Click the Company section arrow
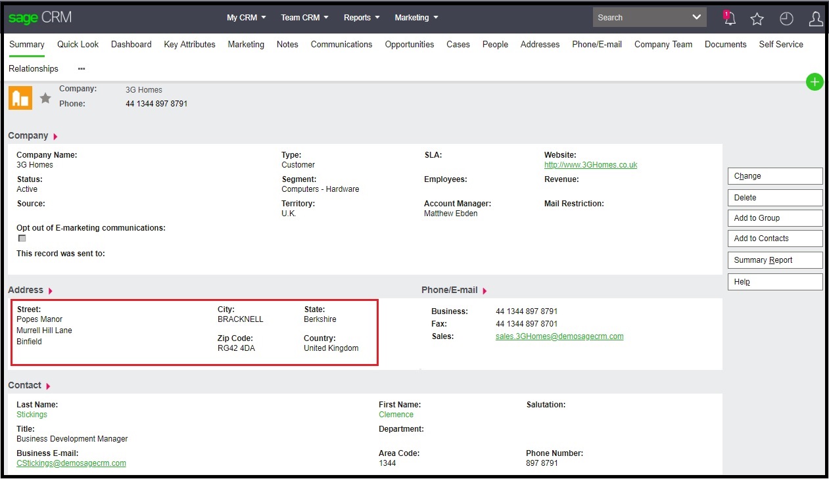Viewport: 829px width, 479px height. coord(55,137)
